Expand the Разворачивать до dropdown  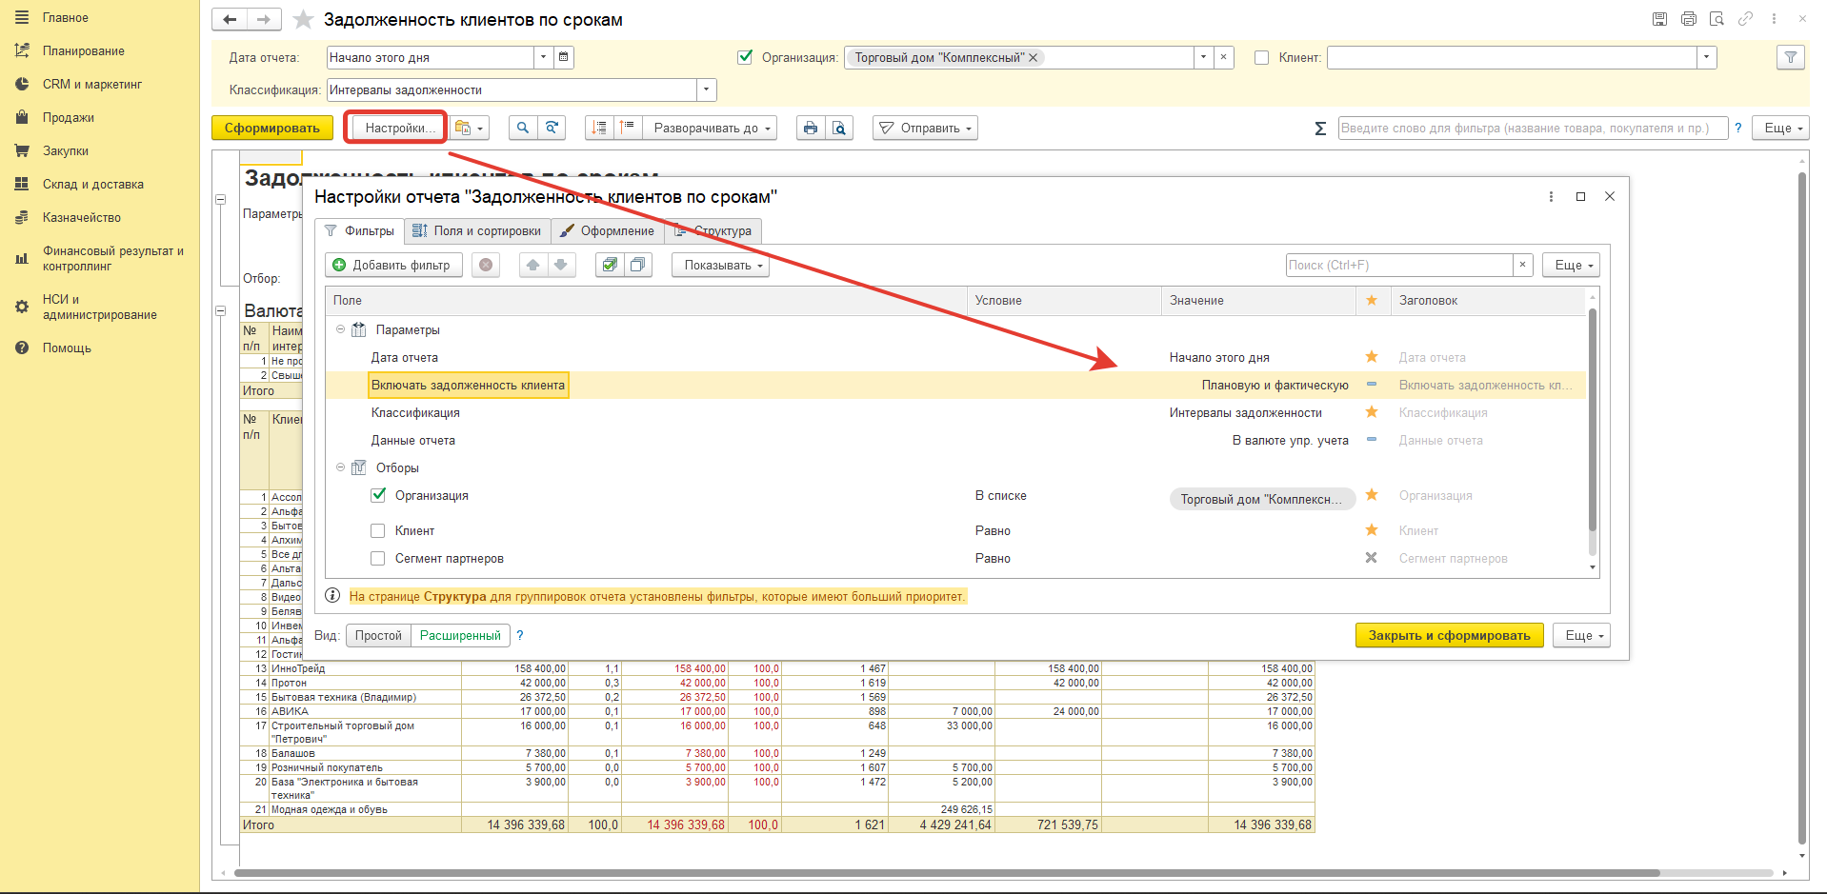tap(710, 128)
